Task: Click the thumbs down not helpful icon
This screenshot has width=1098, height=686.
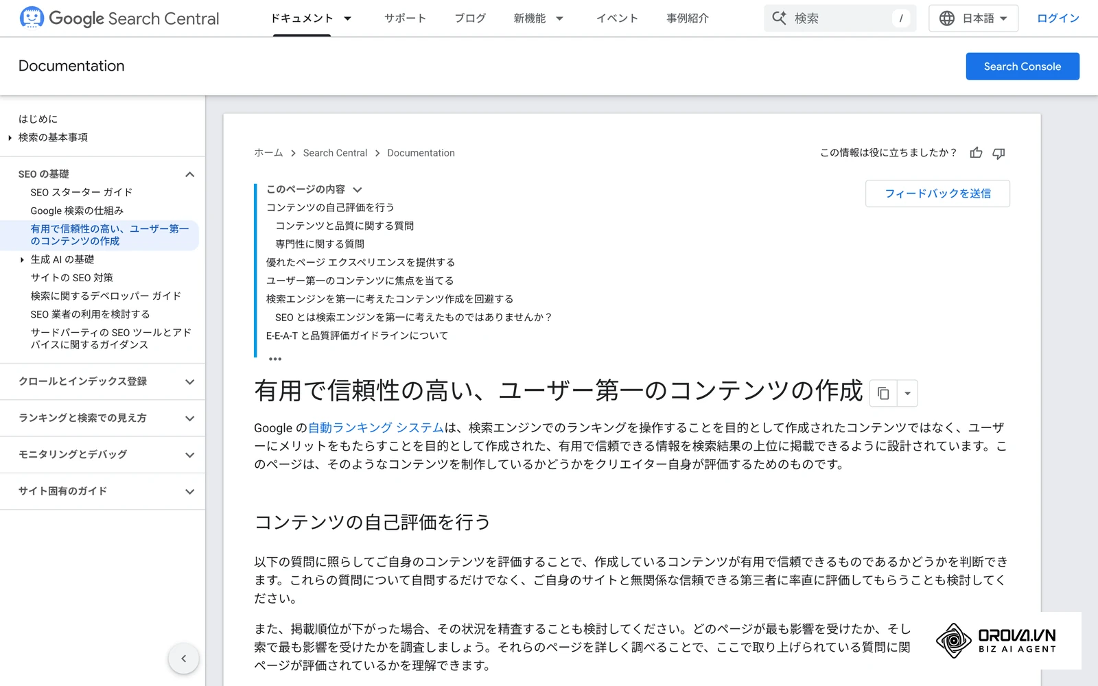Action: pyautogui.click(x=998, y=153)
